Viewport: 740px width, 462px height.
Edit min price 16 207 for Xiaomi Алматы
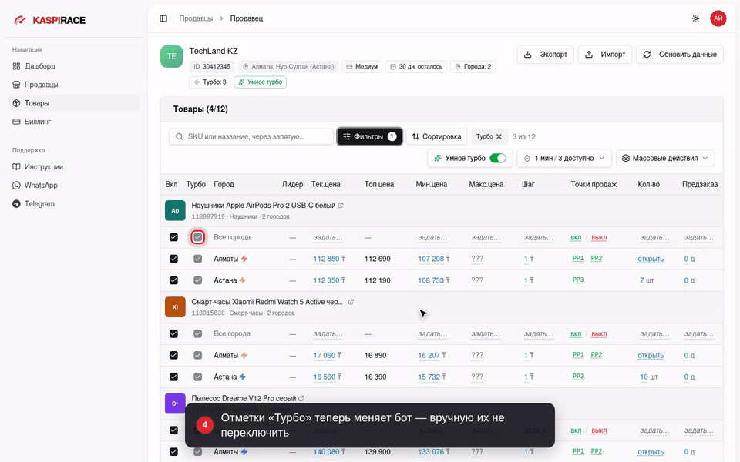pyautogui.click(x=429, y=356)
